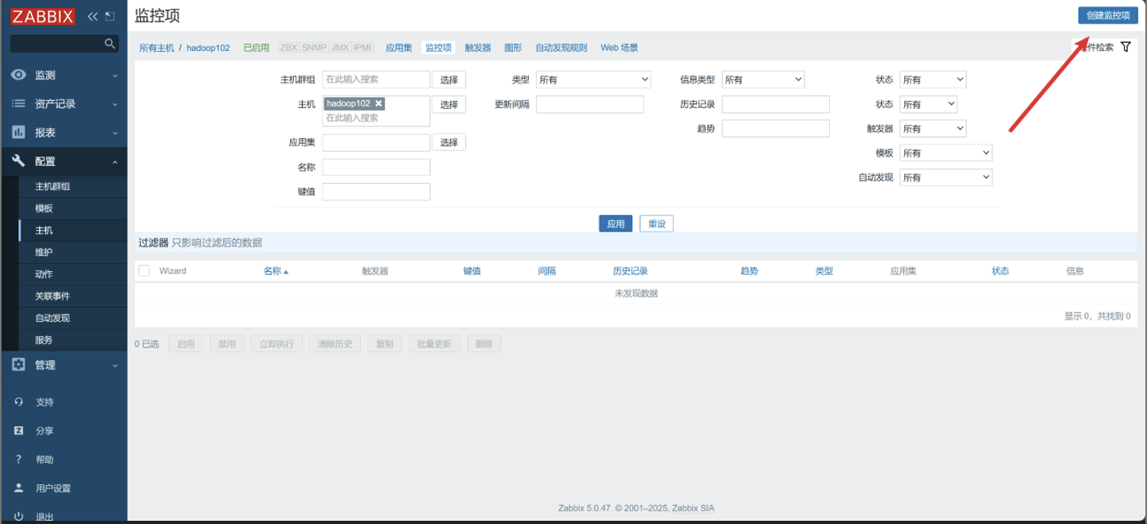Focus the 名称 filter input
This screenshot has height=524, width=1147.
click(x=376, y=167)
